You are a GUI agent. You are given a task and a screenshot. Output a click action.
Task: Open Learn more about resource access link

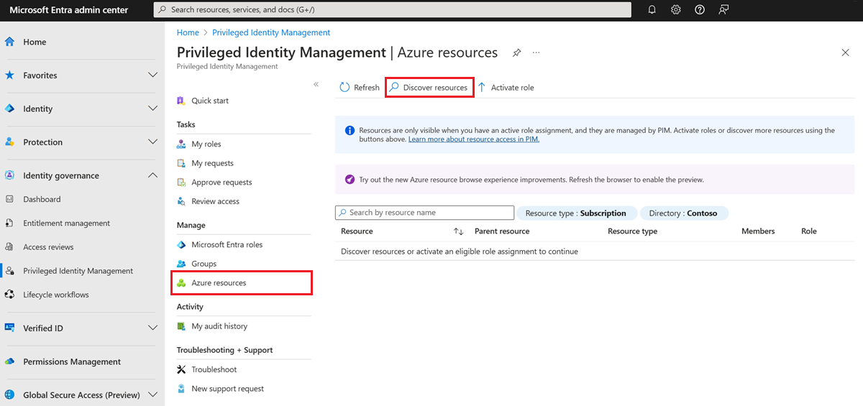pos(473,139)
